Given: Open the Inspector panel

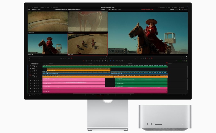Looking at the screenshot, I should tap(181, 8).
